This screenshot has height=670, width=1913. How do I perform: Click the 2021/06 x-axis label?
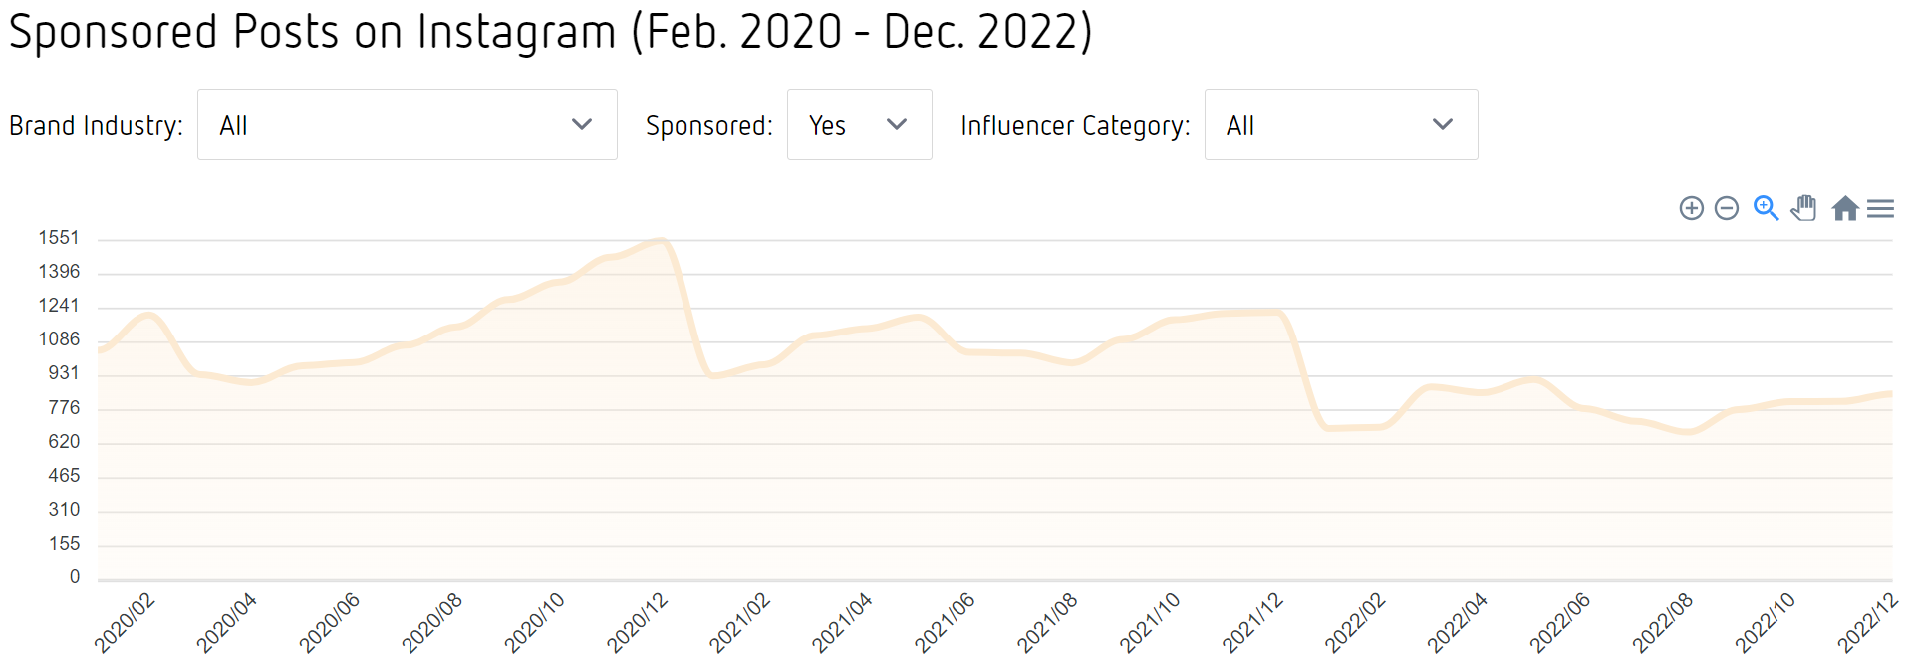point(945,623)
